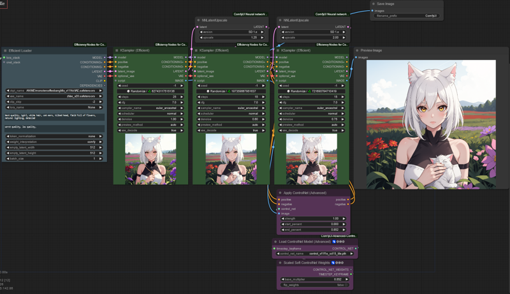Increase steps value 28 with right arrow
Screen dimensions: 510x294
182,97
